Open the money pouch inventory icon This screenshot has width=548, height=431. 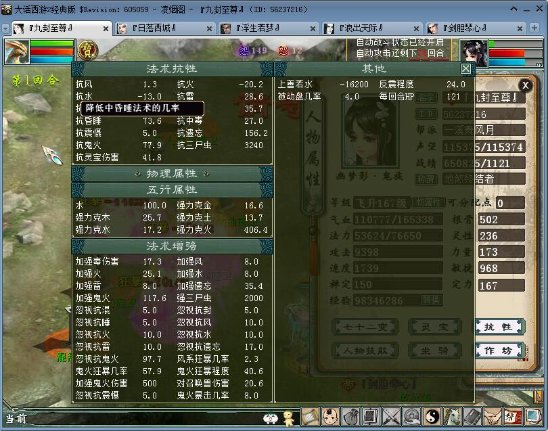(350, 416)
